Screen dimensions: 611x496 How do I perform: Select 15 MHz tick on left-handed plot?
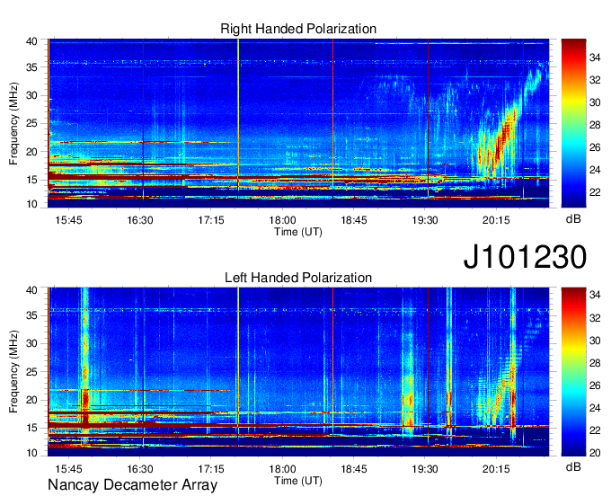[x=32, y=429]
